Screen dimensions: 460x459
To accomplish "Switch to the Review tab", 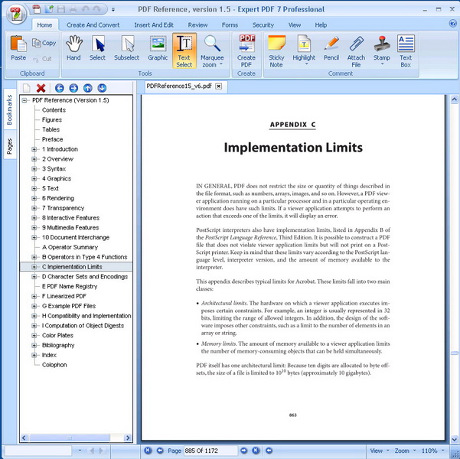I will 197,25.
